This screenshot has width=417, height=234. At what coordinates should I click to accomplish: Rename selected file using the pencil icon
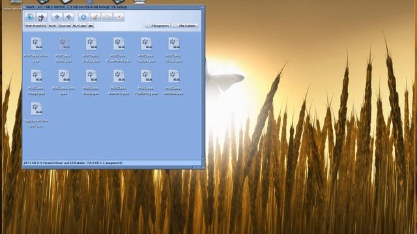coord(96,17)
